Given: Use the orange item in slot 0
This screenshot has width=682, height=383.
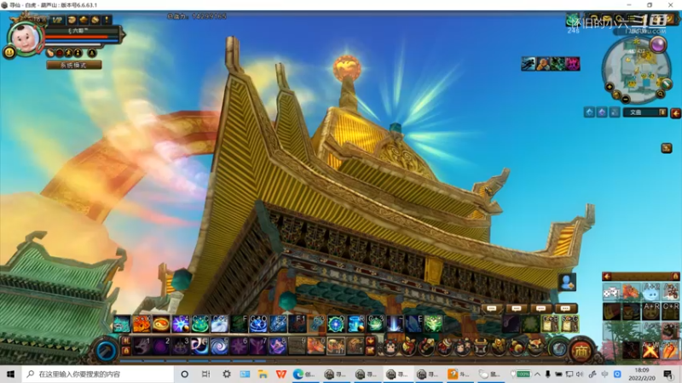Looking at the screenshot, I should pos(316,346).
